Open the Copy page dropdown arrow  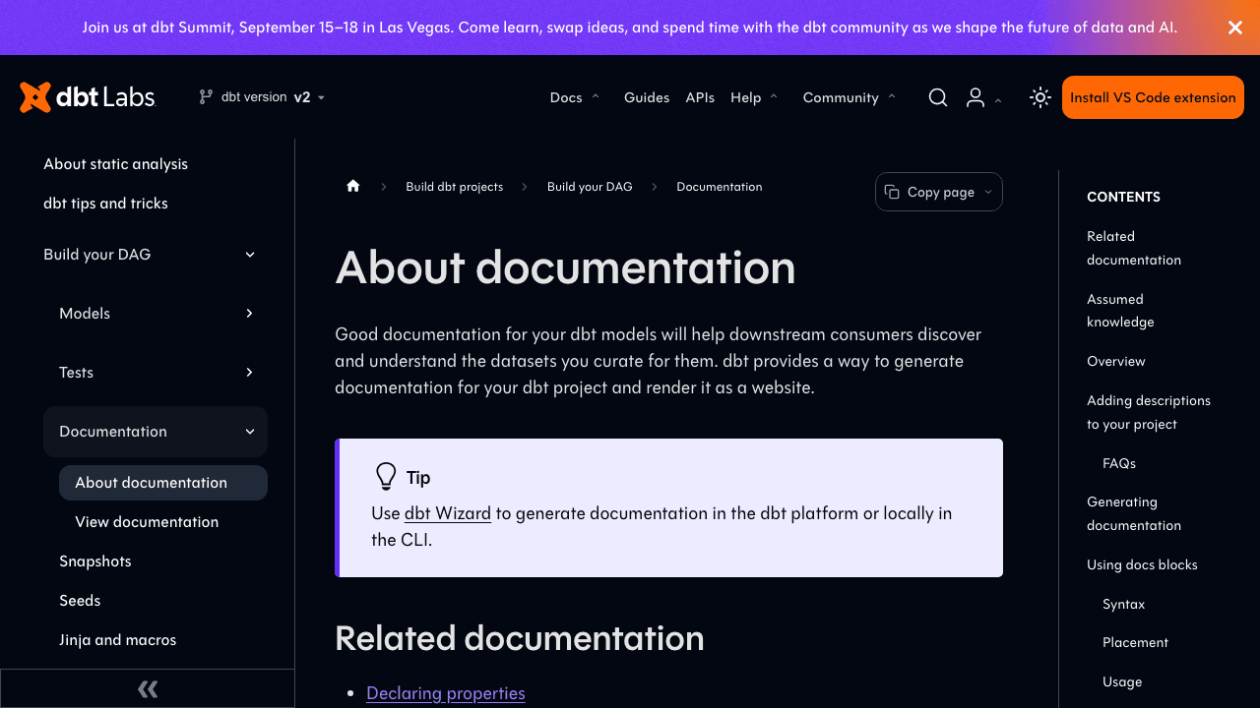click(988, 193)
